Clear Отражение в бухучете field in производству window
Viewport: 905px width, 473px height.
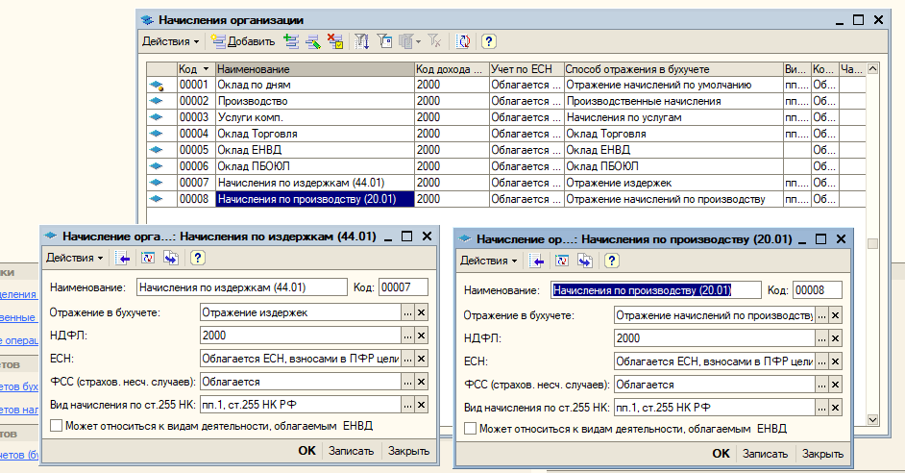(835, 316)
